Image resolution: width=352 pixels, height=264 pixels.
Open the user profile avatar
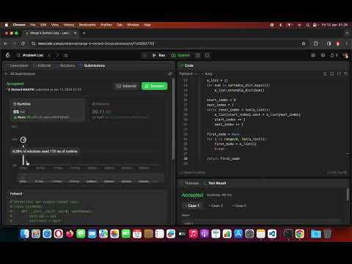pyautogui.click(x=345, y=56)
